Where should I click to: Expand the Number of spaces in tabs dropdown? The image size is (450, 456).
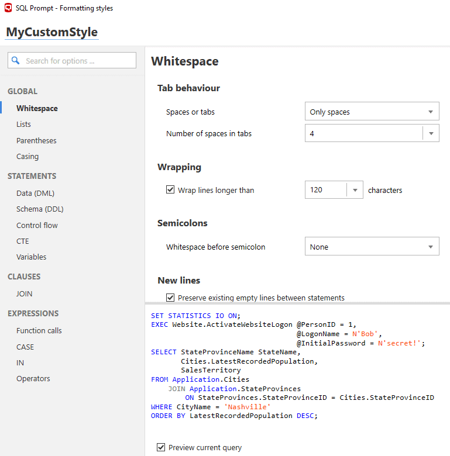point(431,133)
